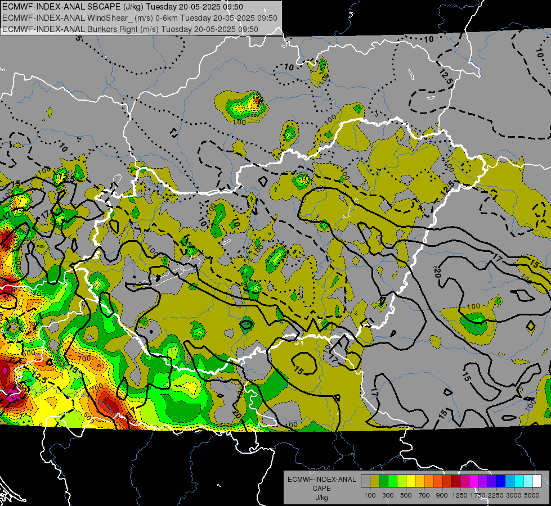Screen dimensions: 551x506
Task: Click the brick red legend swatch
Action: (x=447, y=481)
